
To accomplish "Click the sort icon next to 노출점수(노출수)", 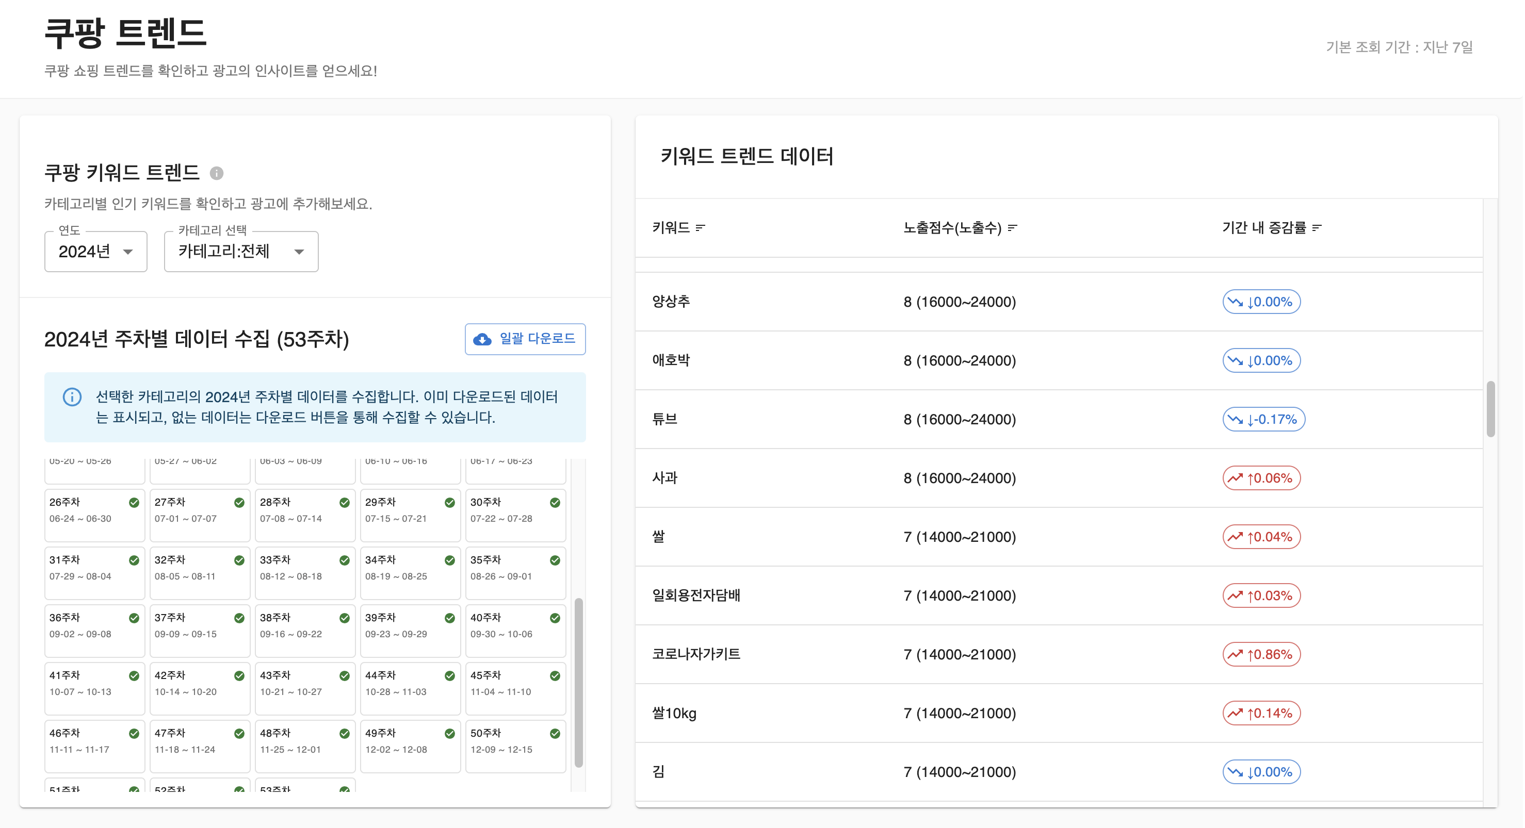I will coord(1014,229).
